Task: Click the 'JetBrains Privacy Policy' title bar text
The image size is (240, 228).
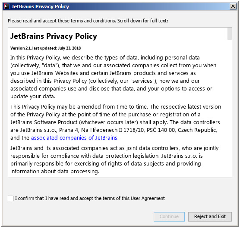Action: point(40,6)
